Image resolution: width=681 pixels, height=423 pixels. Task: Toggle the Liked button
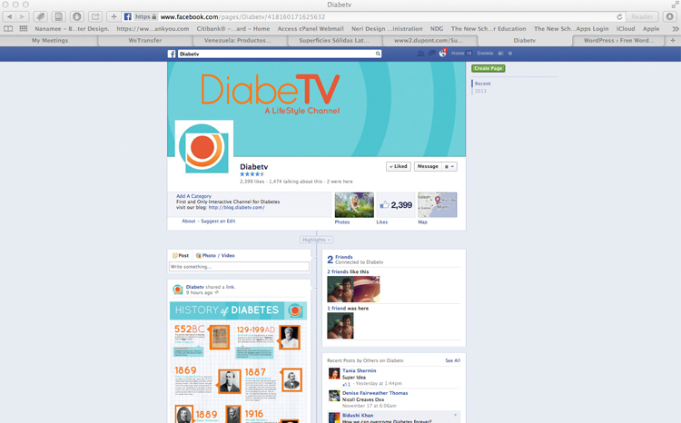click(x=399, y=166)
